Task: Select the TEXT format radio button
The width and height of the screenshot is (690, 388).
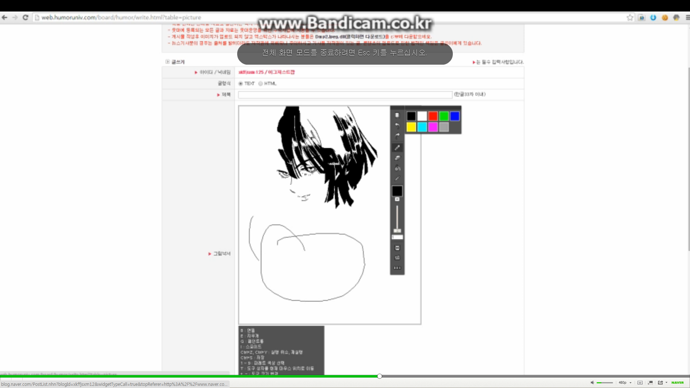Action: coord(241,84)
